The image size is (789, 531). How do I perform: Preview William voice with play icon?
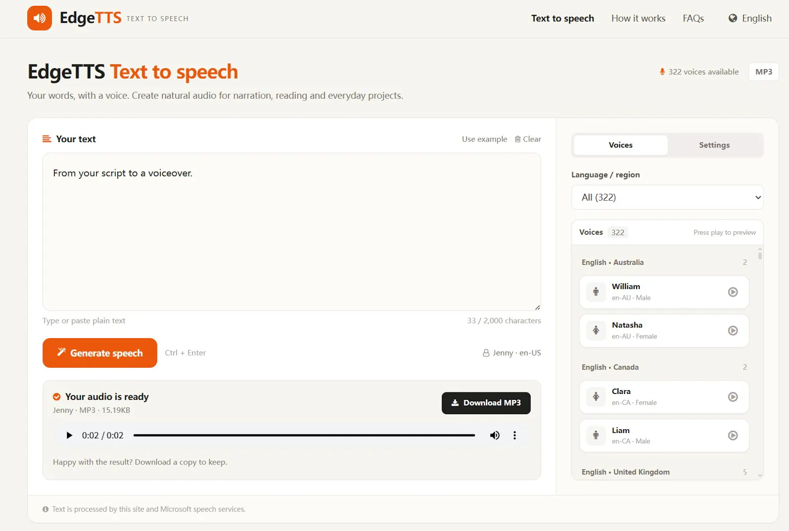pyautogui.click(x=733, y=292)
